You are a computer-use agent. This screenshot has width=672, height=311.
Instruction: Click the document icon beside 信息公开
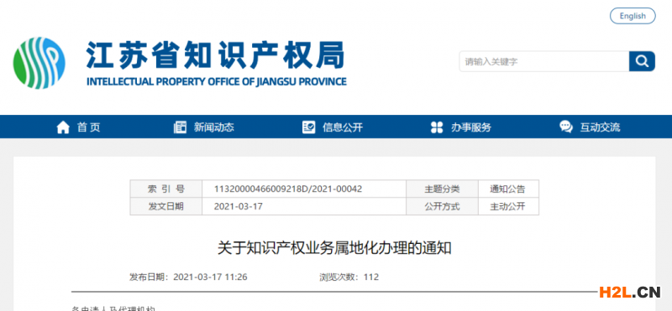click(x=308, y=127)
